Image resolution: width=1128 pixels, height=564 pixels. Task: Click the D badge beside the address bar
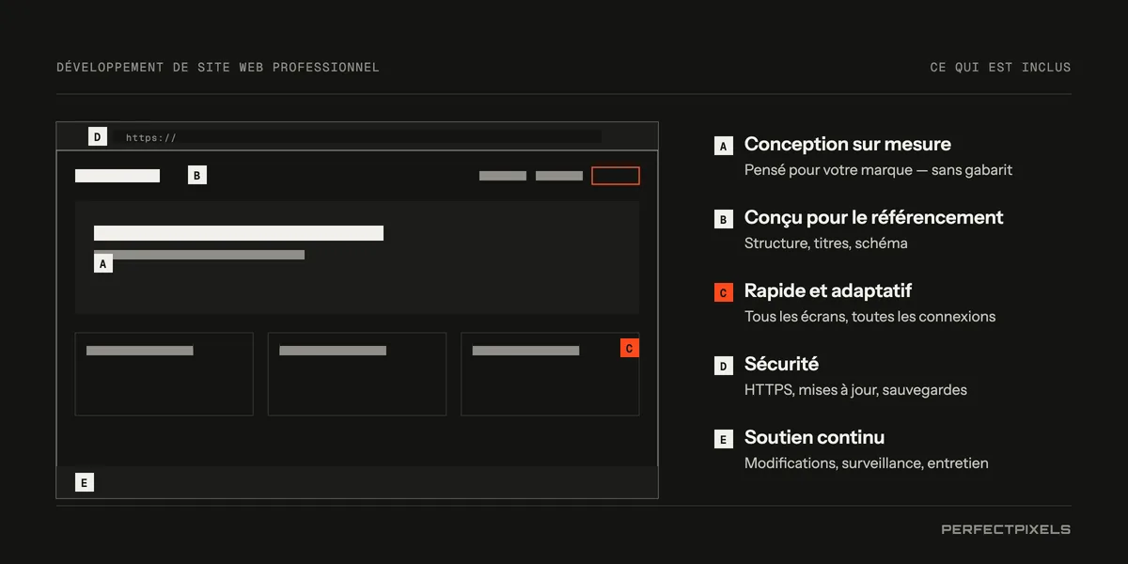[98, 136]
